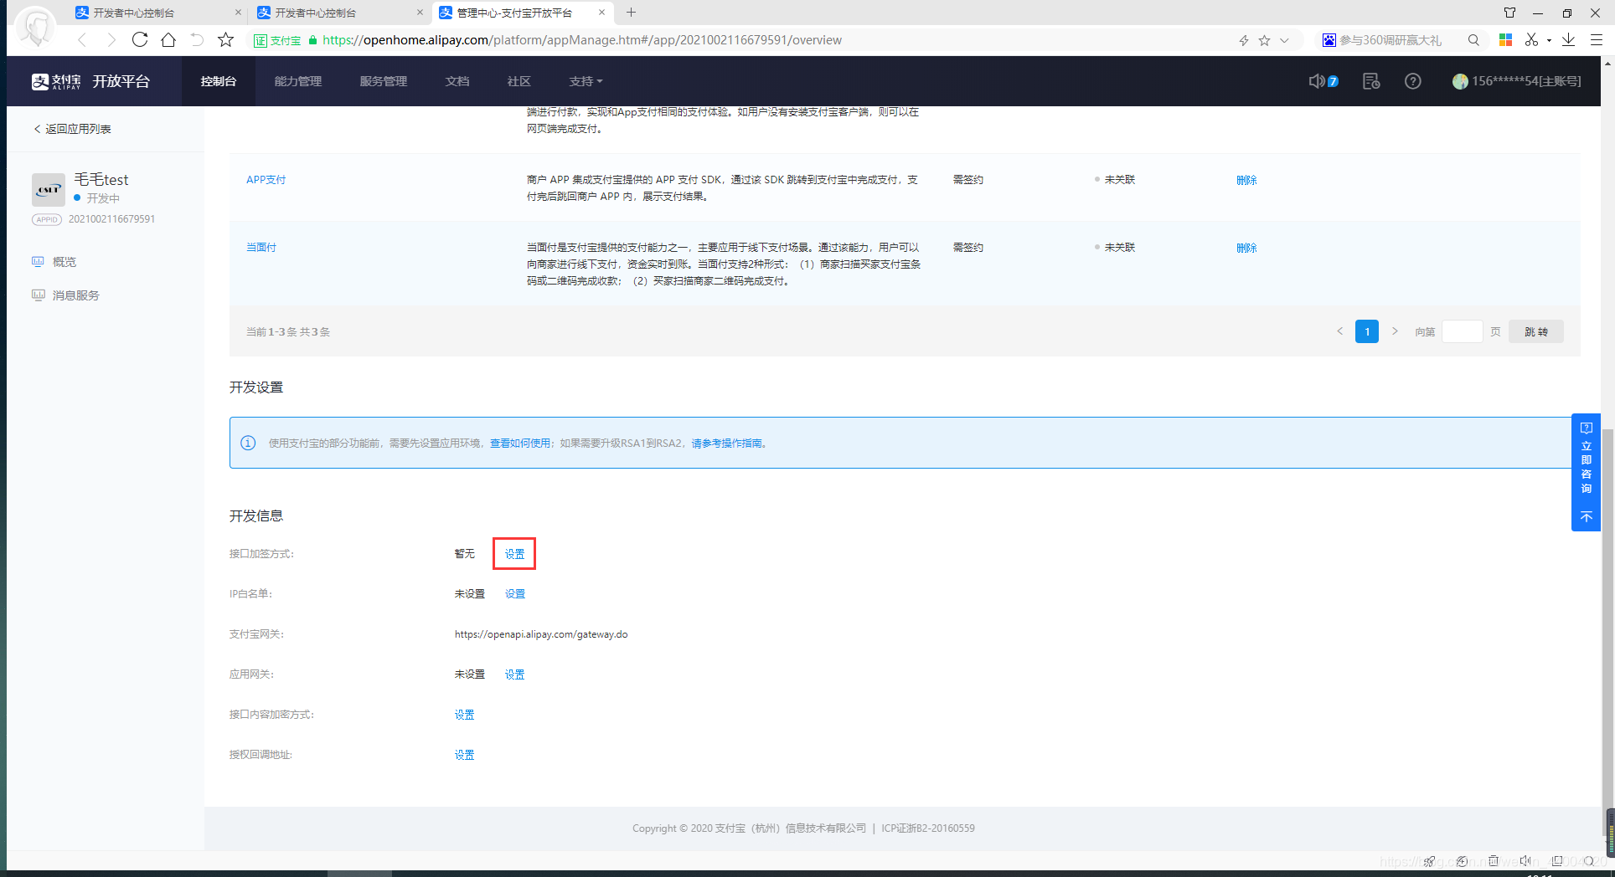Image resolution: width=1615 pixels, height=877 pixels.
Task: Bookmark page with star icon near address bar
Action: (x=225, y=39)
